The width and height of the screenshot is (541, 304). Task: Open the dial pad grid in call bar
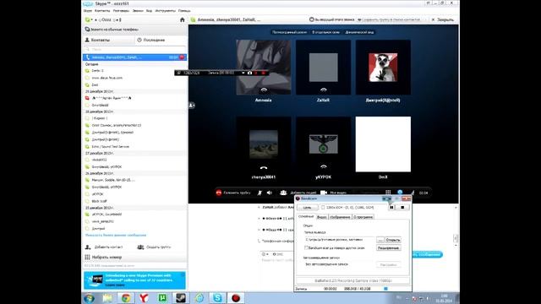click(388, 193)
